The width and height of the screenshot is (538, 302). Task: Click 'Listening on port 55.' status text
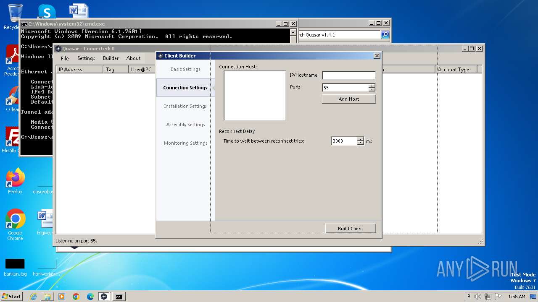(76, 241)
